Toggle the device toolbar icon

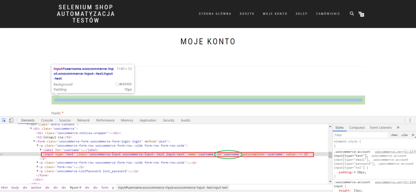coord(11,120)
